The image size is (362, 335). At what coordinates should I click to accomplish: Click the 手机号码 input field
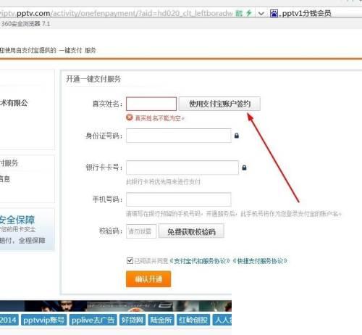click(179, 199)
